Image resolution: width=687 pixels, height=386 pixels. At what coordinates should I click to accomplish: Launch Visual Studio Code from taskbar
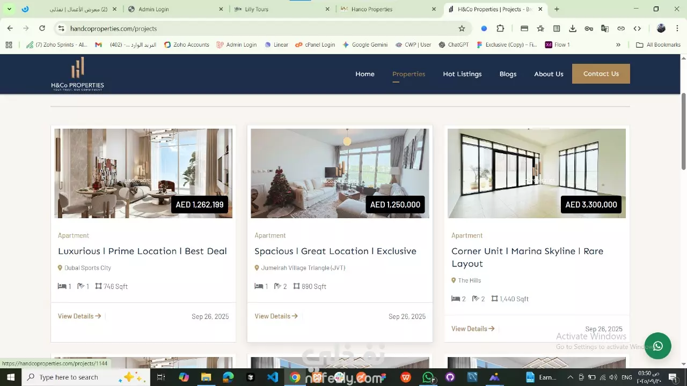(273, 377)
